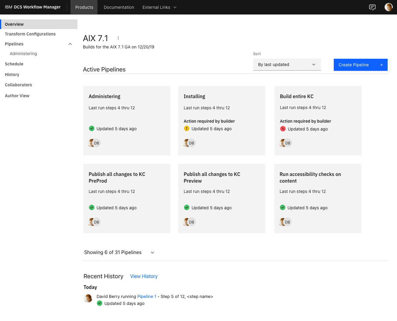Screen dimensions: 397x321
Task: Open History in the sidebar
Action: (x=12, y=74)
